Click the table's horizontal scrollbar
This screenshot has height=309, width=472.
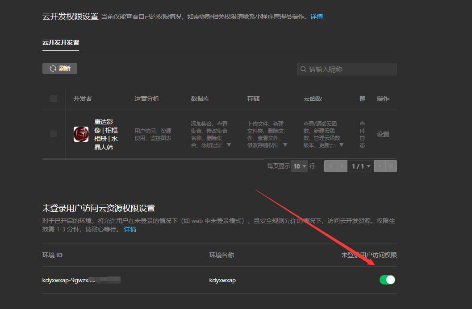coord(153,159)
